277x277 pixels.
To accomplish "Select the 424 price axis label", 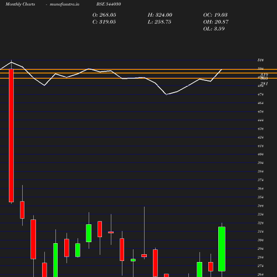I will 260,137.
